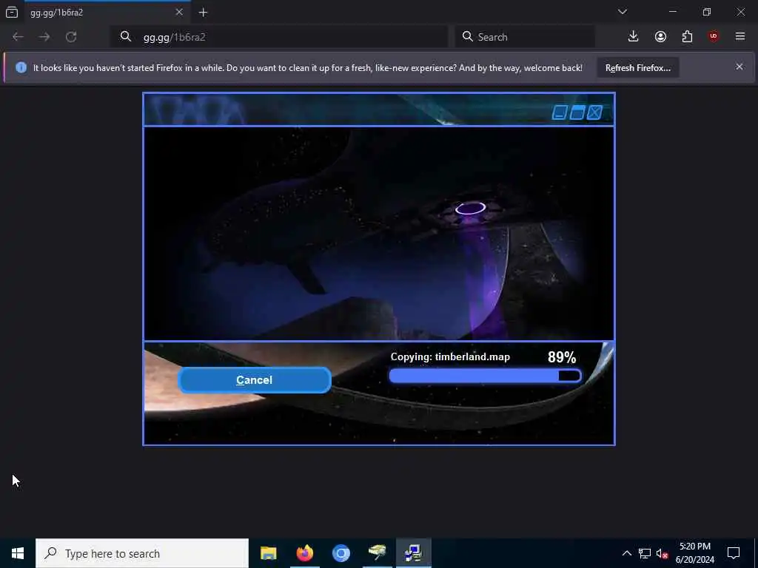The image size is (758, 568).
Task: Open the Firefox hamburger menu
Action: pyautogui.click(x=740, y=37)
